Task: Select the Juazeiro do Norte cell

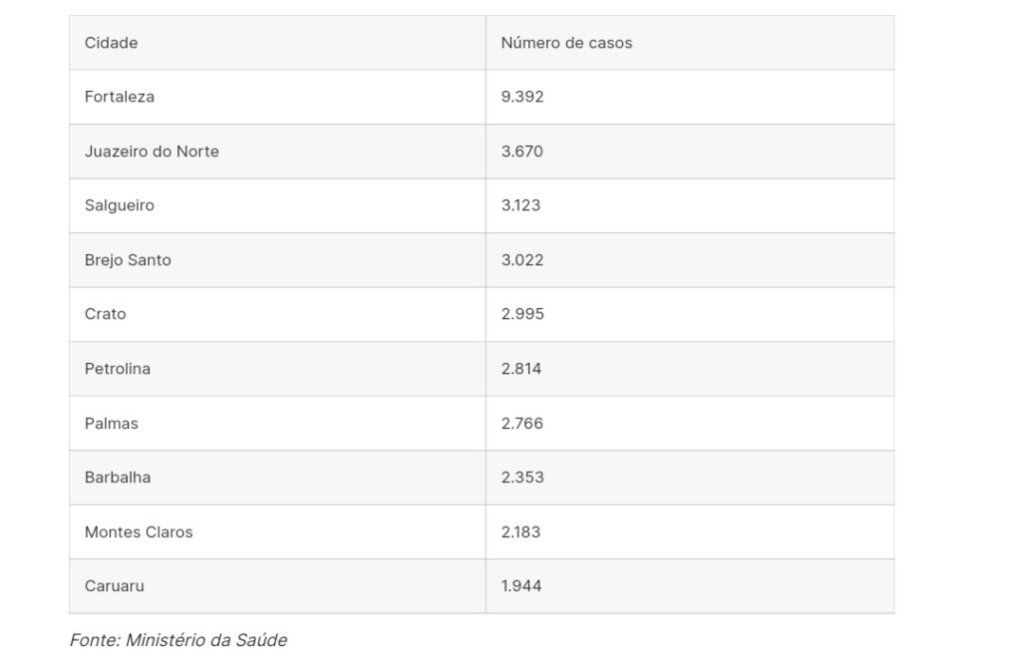Action: point(152,152)
